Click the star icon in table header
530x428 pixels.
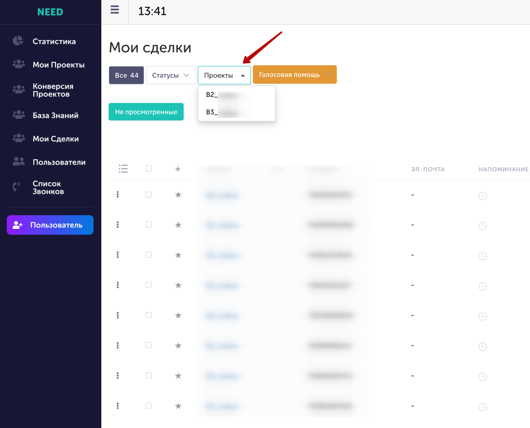click(178, 169)
